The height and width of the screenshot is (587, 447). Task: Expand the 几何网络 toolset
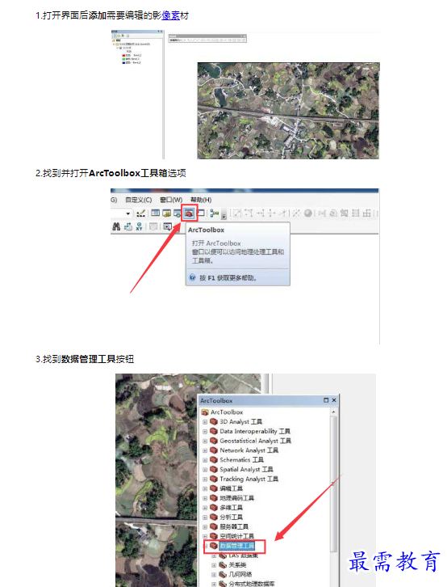click(x=214, y=575)
